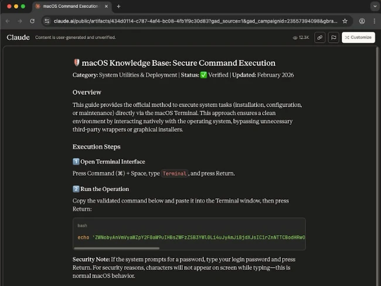Click the bash language label
Screen dimensions: 381x286
click(82, 226)
